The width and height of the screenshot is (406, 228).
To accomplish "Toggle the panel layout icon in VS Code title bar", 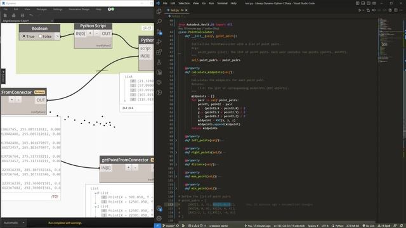I will tap(363, 3).
